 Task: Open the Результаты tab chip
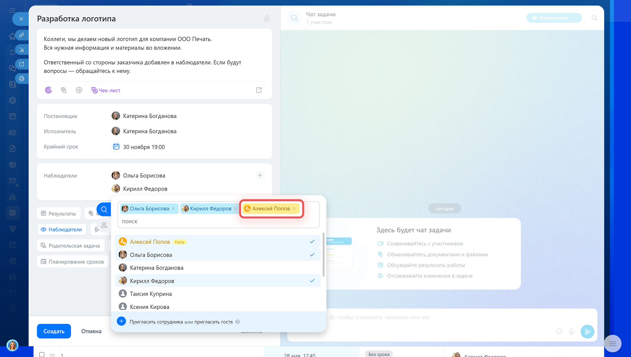[58, 214]
